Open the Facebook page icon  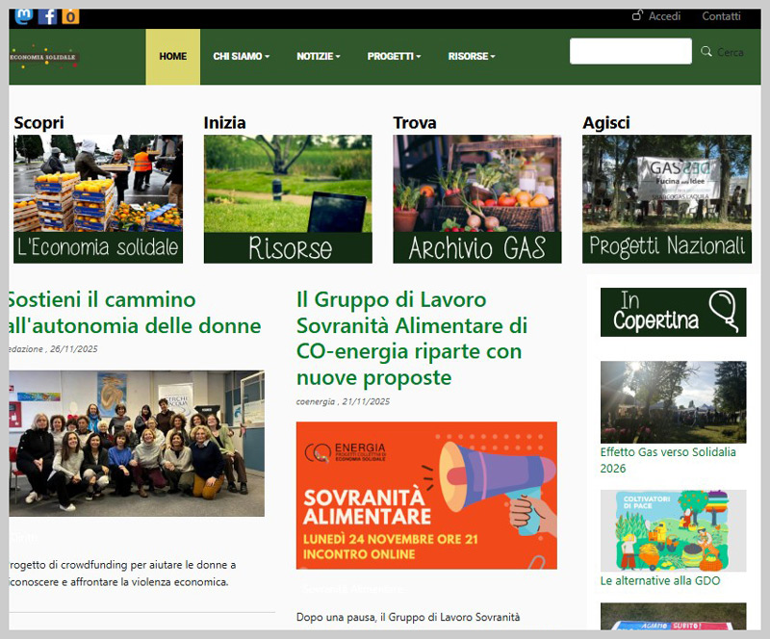[47, 16]
